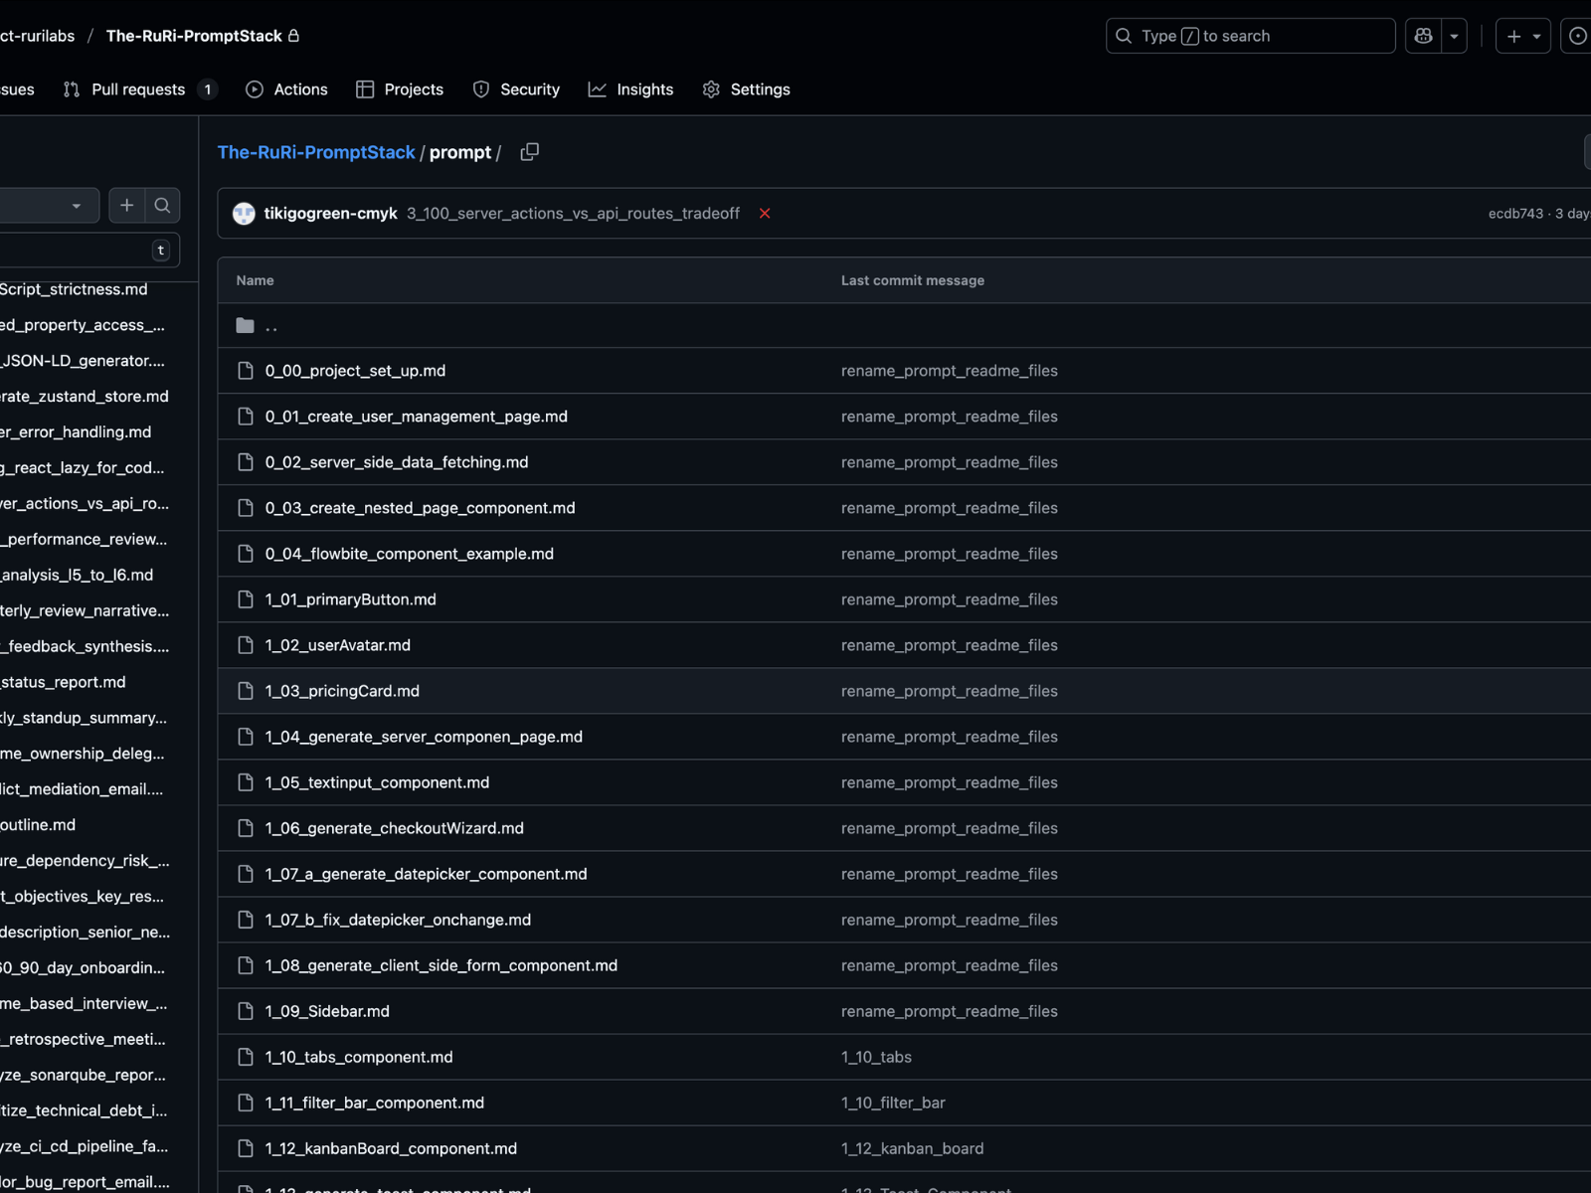
Task: Click file icon of 0_01_create_user_management_page.md
Action: (246, 417)
